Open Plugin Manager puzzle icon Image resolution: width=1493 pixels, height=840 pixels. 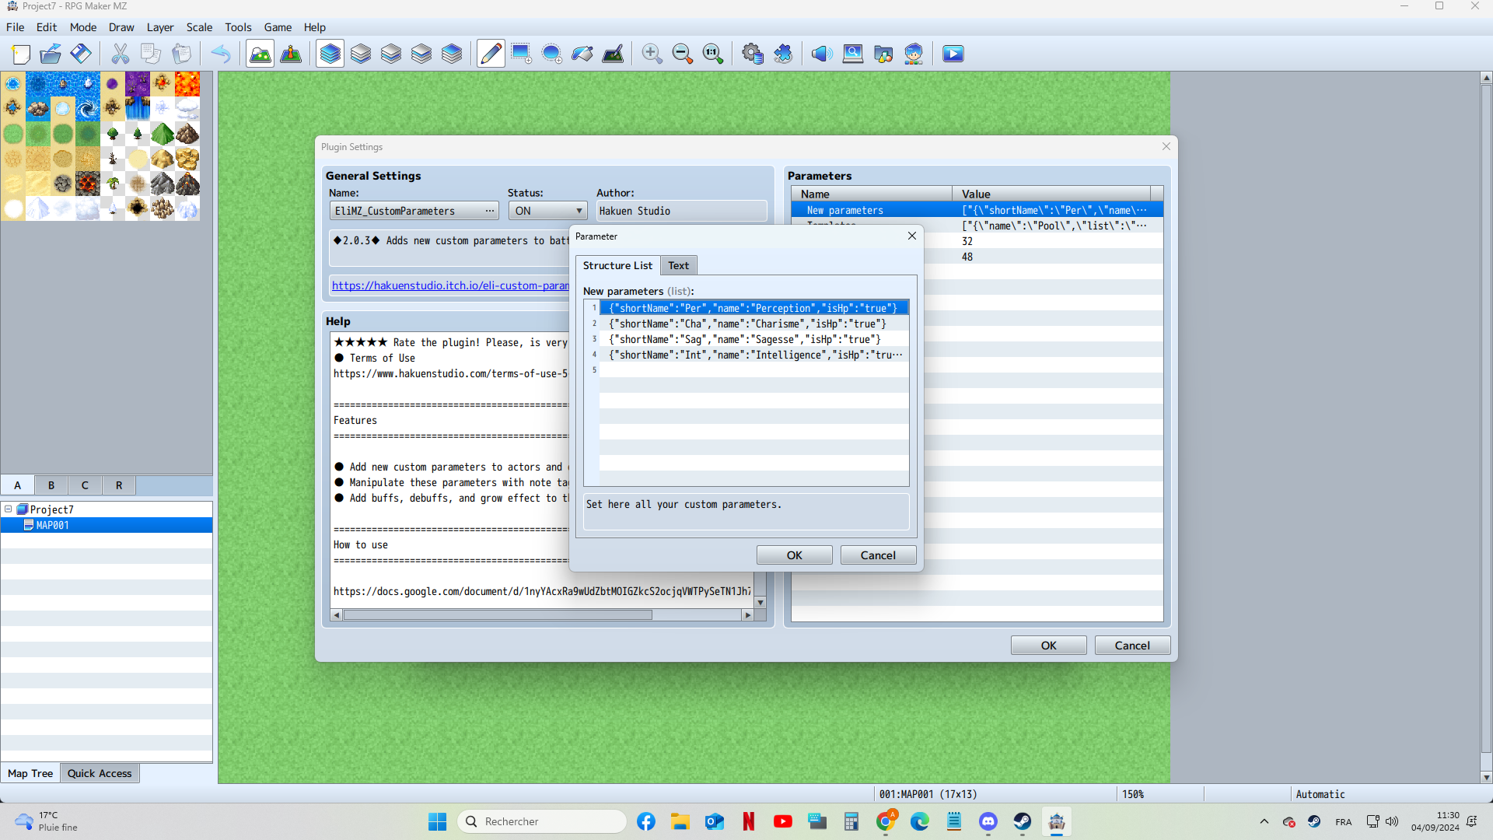point(783,54)
